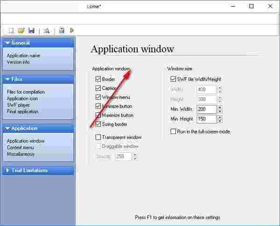Toggle the Maximize button checkbox
This screenshot has height=226, width=280.
98,115
